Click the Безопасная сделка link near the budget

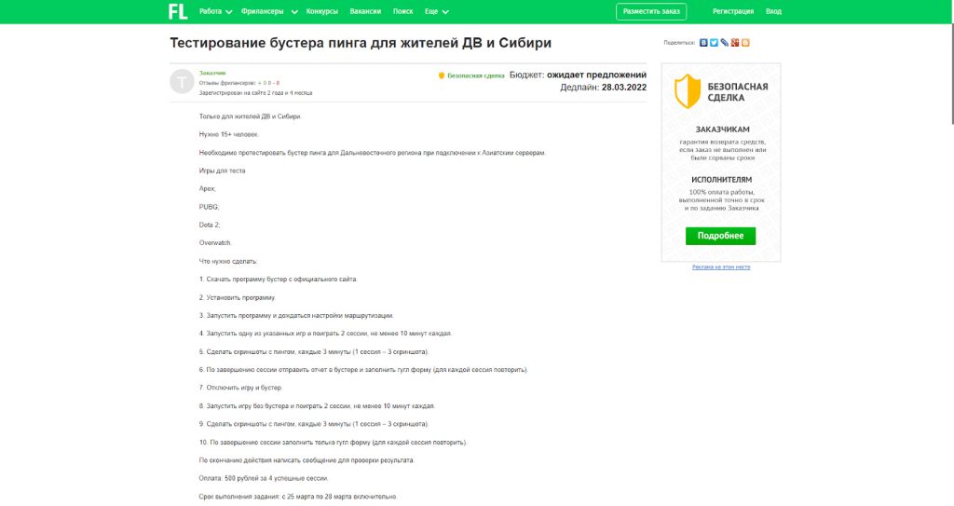tap(476, 75)
